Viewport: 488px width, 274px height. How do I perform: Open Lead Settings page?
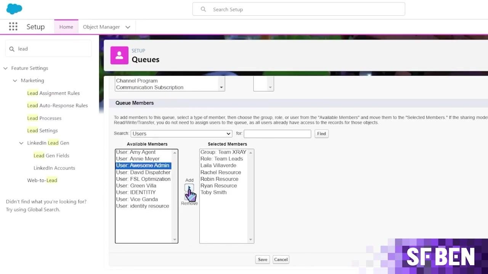(42, 131)
